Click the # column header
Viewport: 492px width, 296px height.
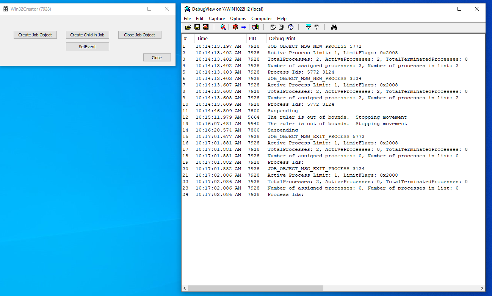188,38
